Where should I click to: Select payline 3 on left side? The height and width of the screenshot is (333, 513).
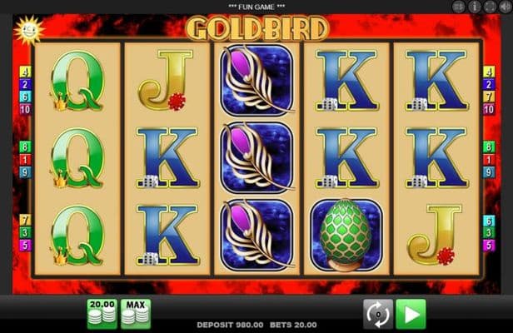pos(25,232)
